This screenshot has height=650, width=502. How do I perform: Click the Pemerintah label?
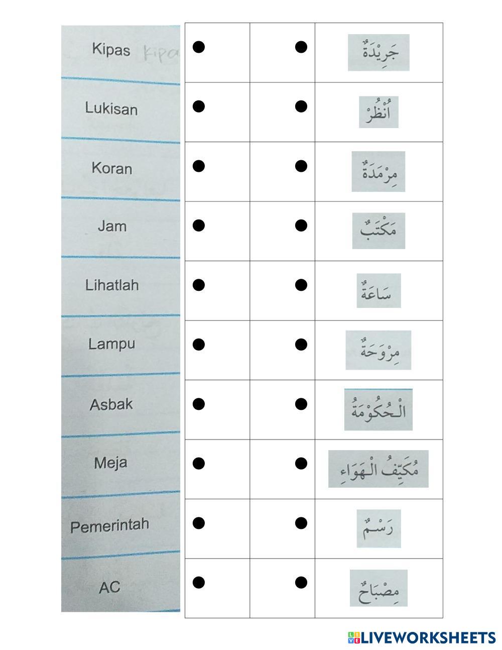(110, 526)
